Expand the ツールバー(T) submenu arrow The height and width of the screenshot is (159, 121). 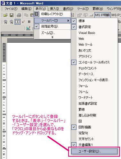(x=68, y=21)
